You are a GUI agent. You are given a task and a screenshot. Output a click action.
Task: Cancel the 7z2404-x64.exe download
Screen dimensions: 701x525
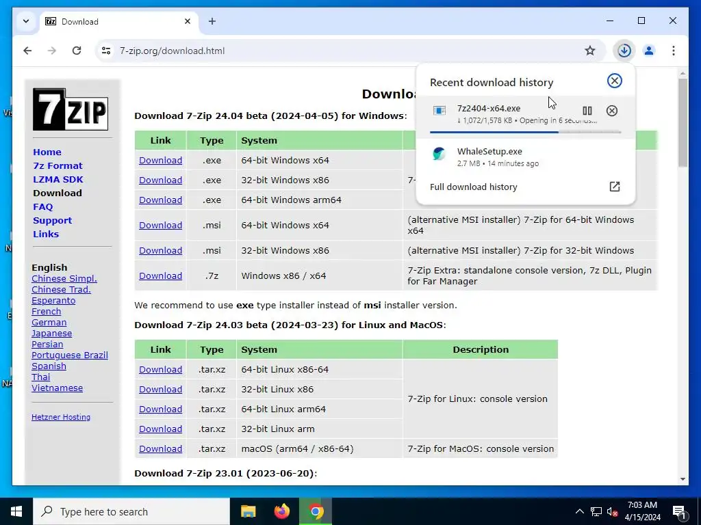pos(611,111)
